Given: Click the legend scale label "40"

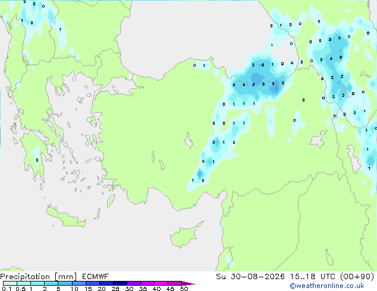Looking at the screenshot, I should click(x=156, y=289).
